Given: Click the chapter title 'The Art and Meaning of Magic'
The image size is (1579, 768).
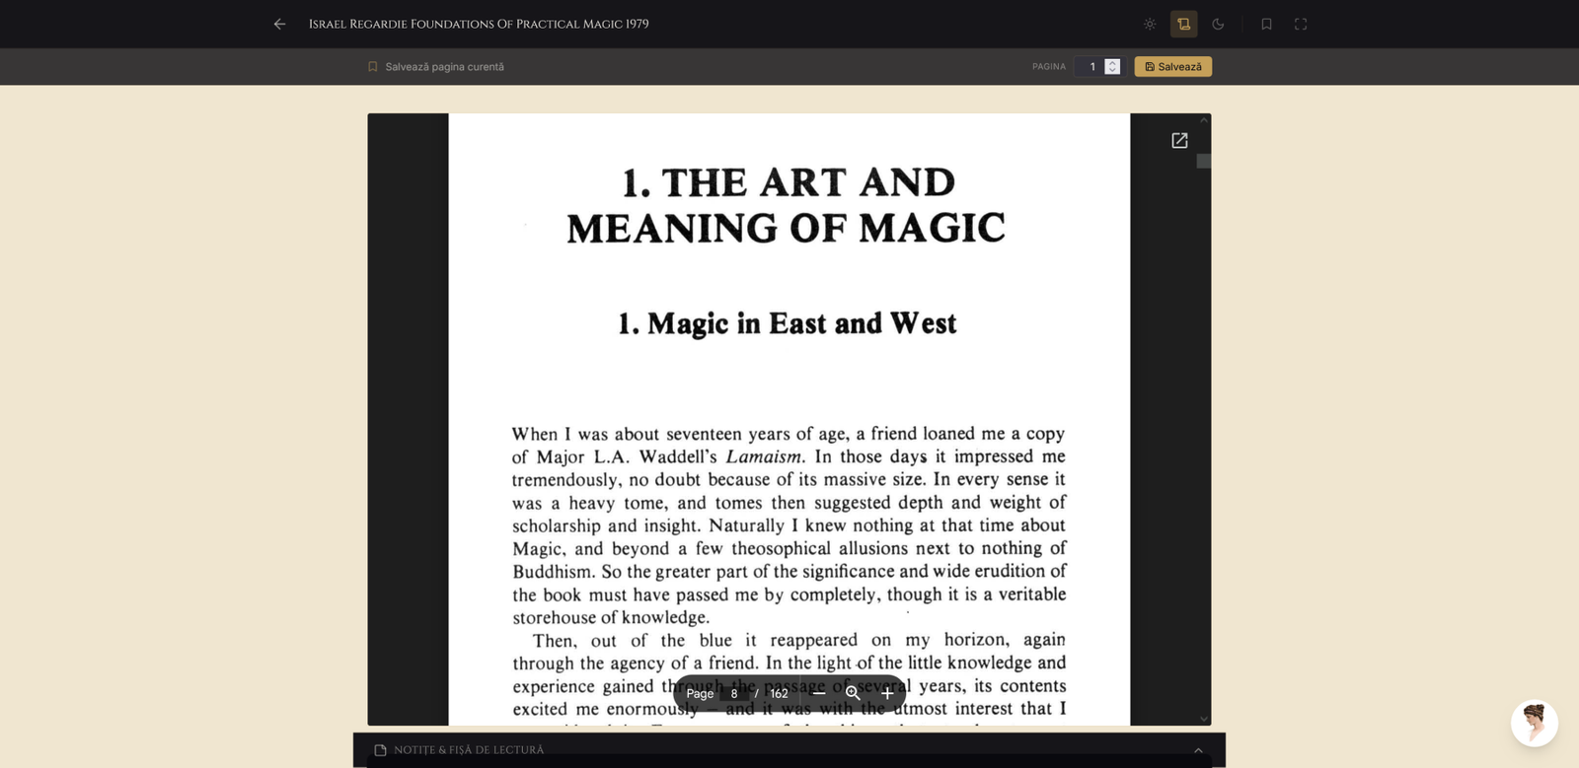Looking at the screenshot, I should tap(787, 205).
